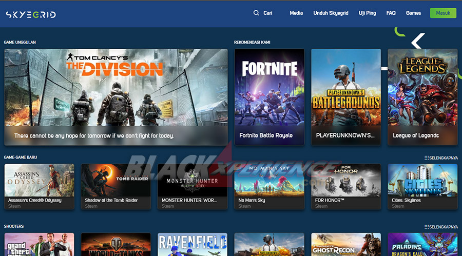Image resolution: width=462 pixels, height=256 pixels.
Task: Open the Paladins Dragon's Call card
Action: (422, 245)
